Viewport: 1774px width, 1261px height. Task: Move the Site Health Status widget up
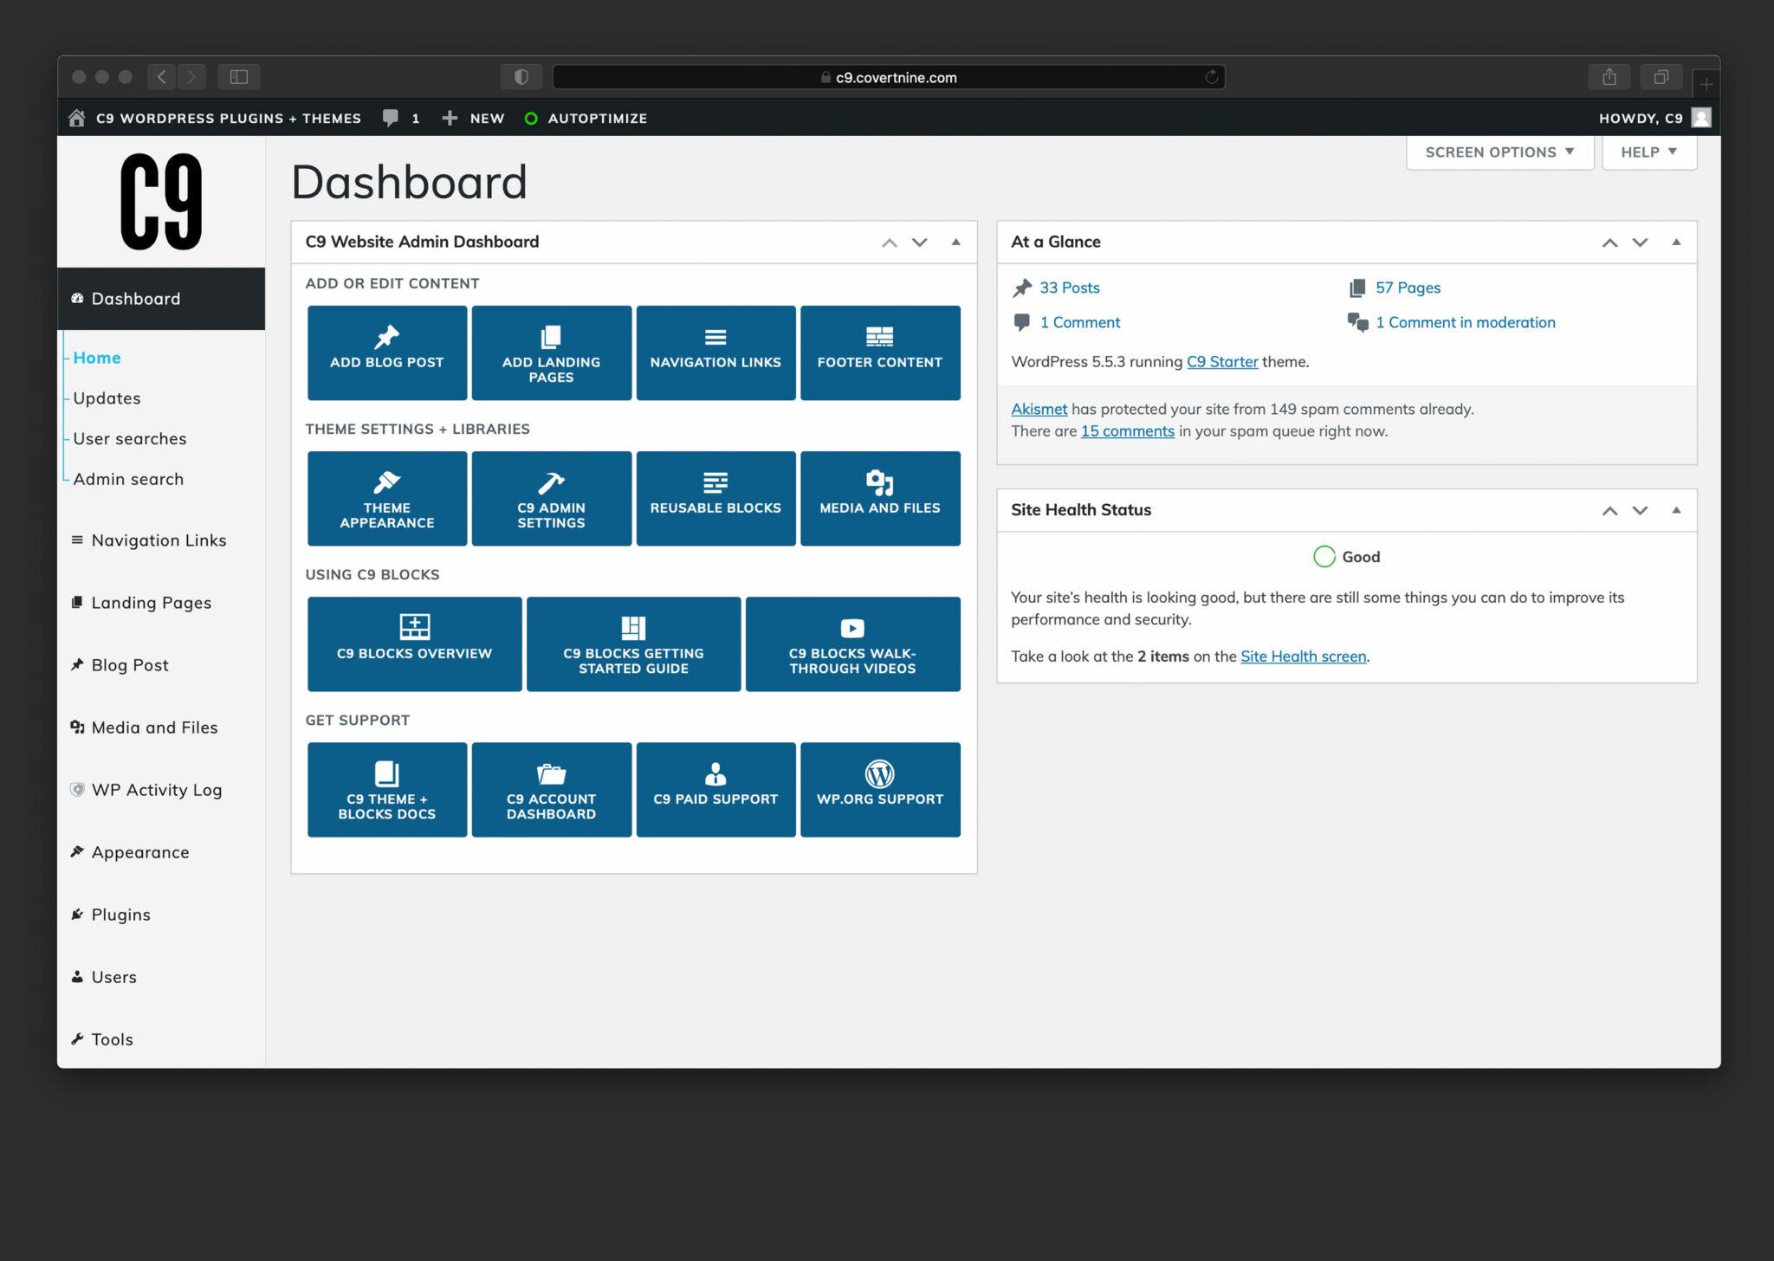[1609, 510]
